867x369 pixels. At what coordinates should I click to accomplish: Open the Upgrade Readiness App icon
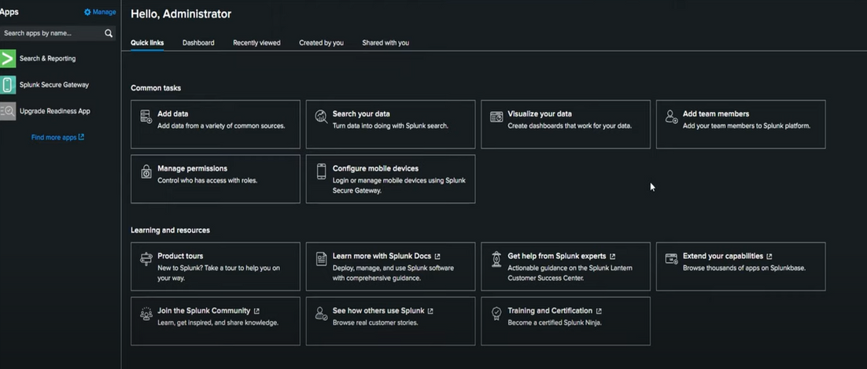point(8,111)
